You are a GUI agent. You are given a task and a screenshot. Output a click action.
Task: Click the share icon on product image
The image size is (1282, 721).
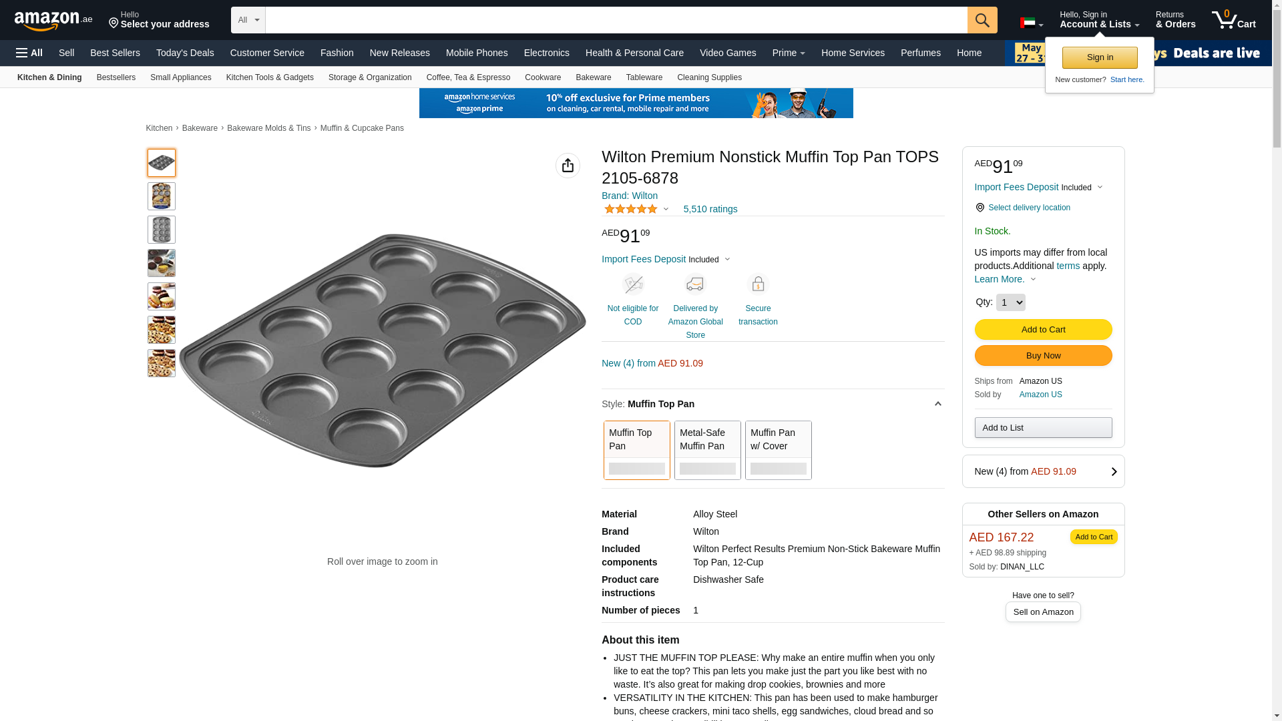point(568,166)
